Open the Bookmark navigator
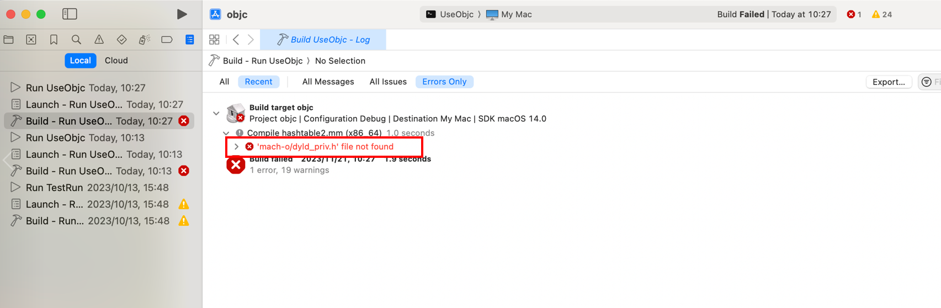The image size is (941, 308). [x=54, y=39]
